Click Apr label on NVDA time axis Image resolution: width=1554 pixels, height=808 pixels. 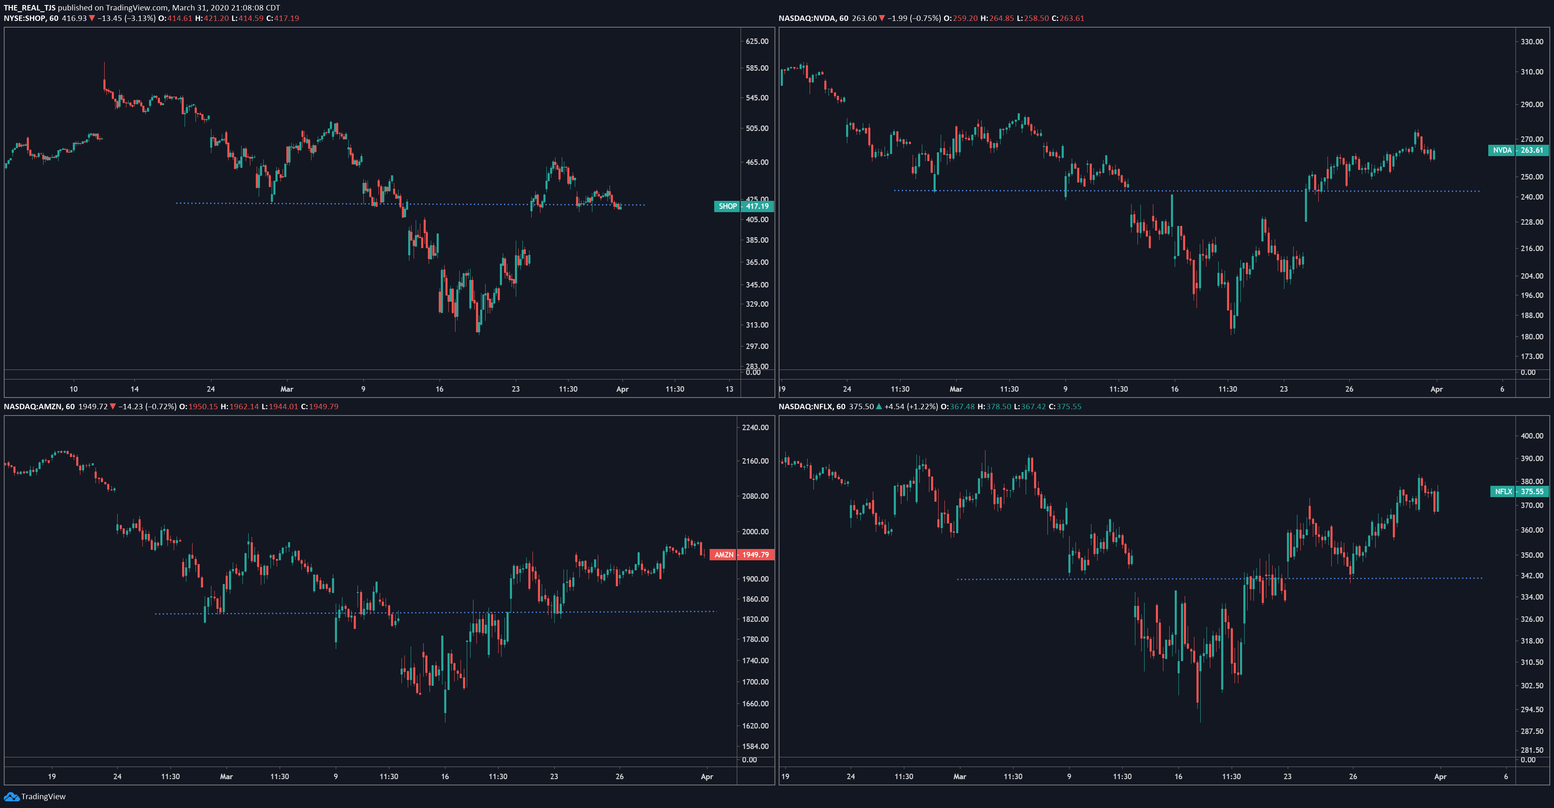pyautogui.click(x=1436, y=389)
